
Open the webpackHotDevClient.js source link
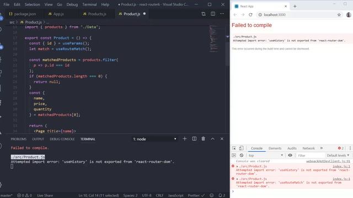coord(328,161)
